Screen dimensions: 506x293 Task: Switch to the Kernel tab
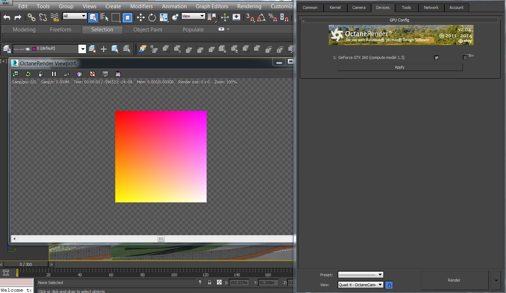pyautogui.click(x=335, y=7)
